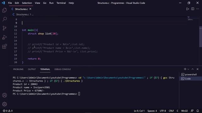
Task: Open the Run menu
Action: (51, 3)
